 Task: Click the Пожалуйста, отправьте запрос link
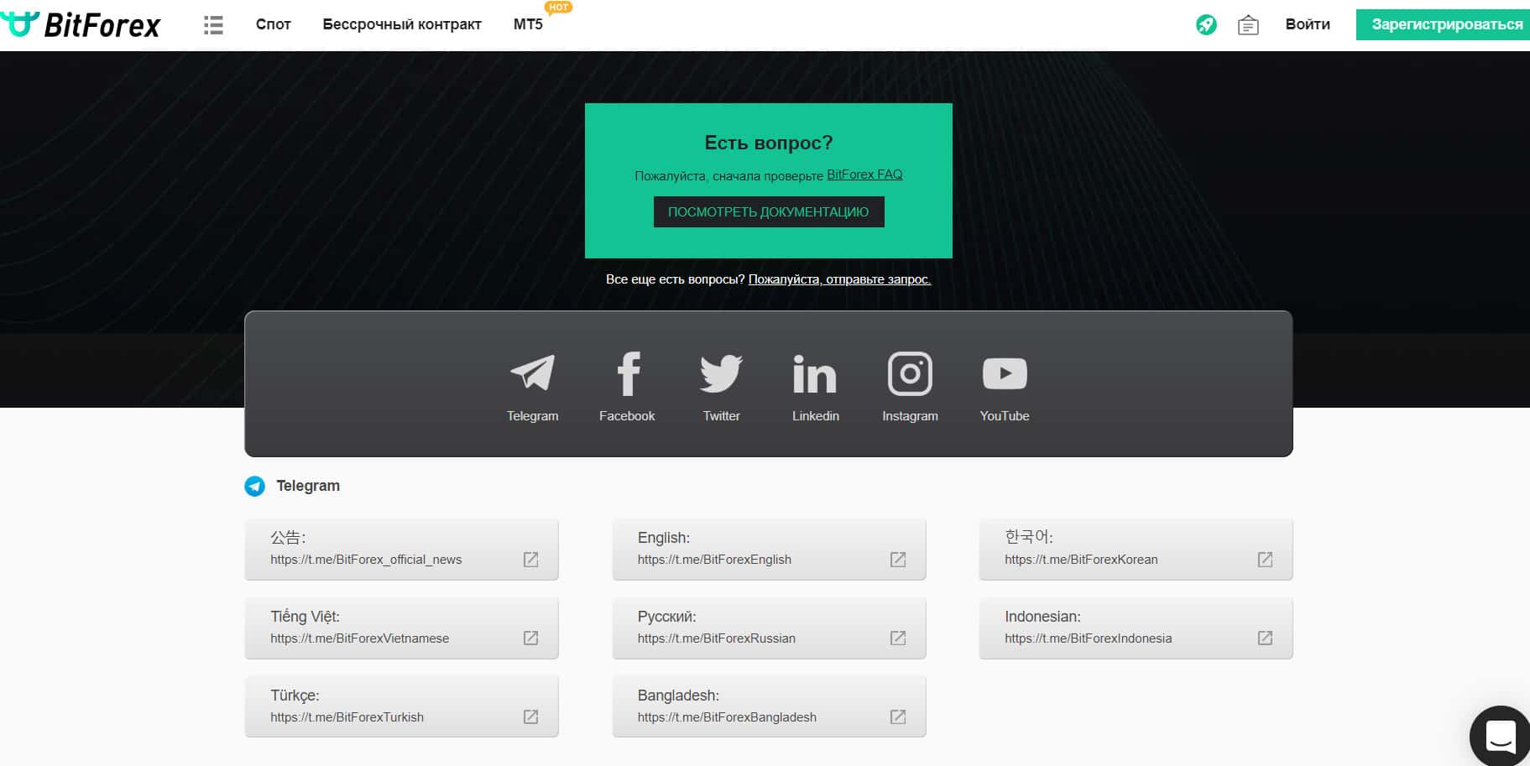839,279
